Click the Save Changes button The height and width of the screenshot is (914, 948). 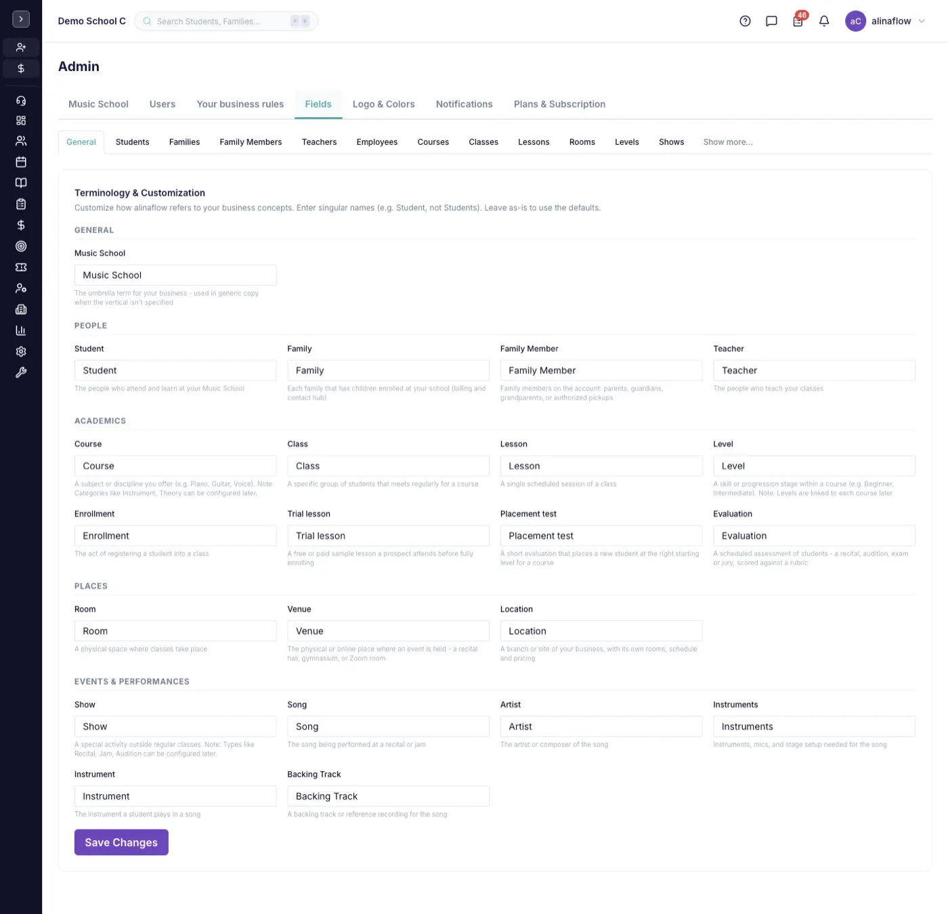coord(121,842)
